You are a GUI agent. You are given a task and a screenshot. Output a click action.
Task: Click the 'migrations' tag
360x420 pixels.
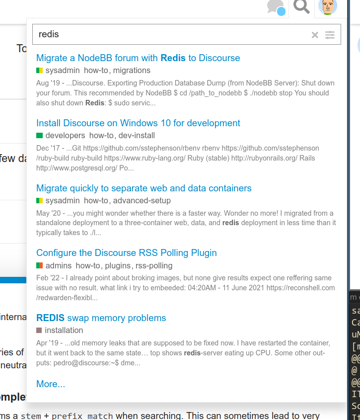point(132,71)
